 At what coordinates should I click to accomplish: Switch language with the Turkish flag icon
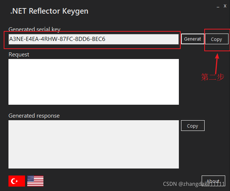(x=17, y=181)
